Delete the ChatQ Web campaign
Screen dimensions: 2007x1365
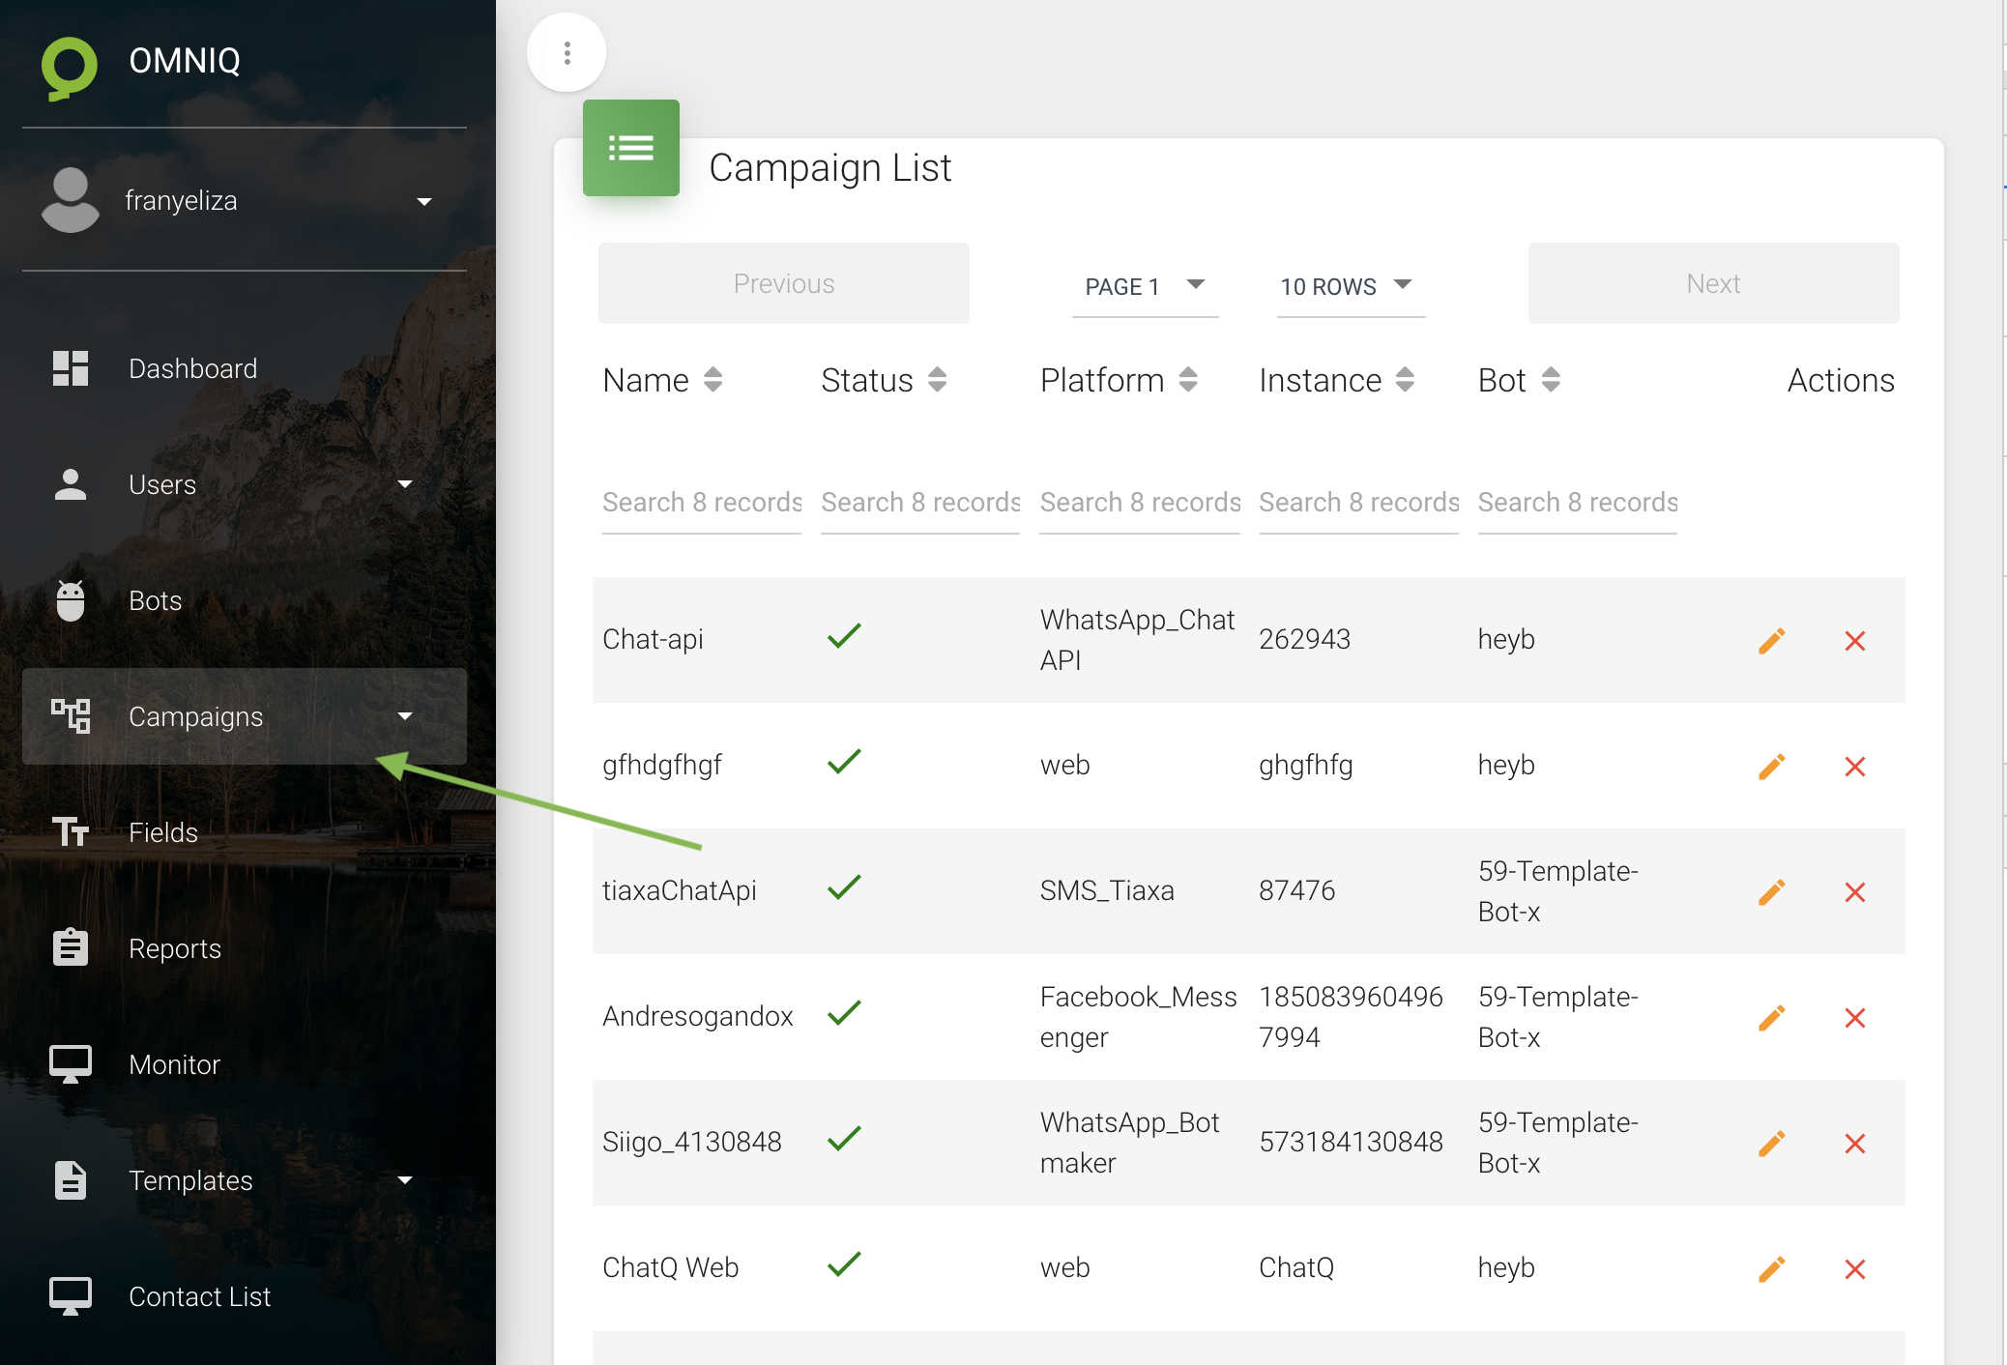point(1854,1269)
